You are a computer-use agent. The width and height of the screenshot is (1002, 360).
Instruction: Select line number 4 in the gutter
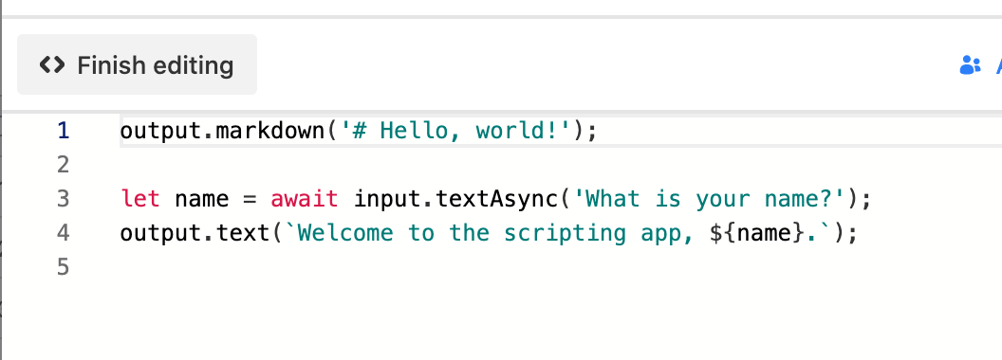coord(63,233)
